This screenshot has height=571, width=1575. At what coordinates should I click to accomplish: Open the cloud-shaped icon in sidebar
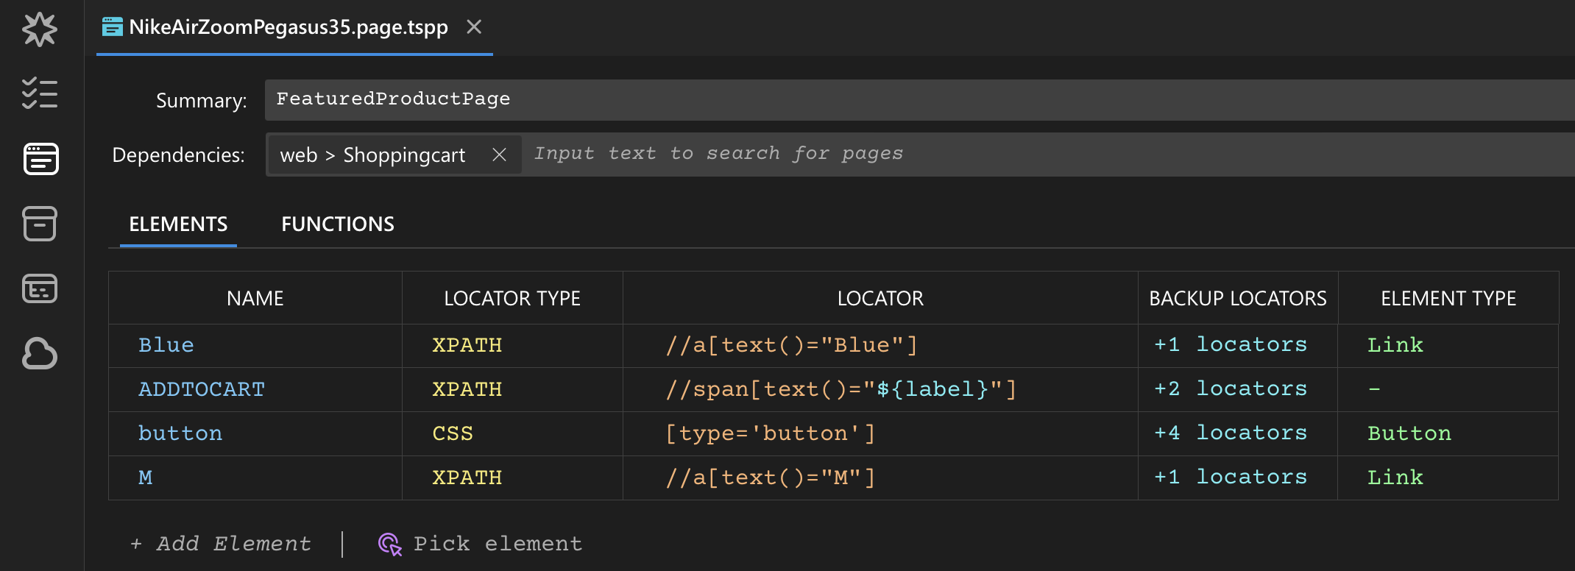coord(40,353)
